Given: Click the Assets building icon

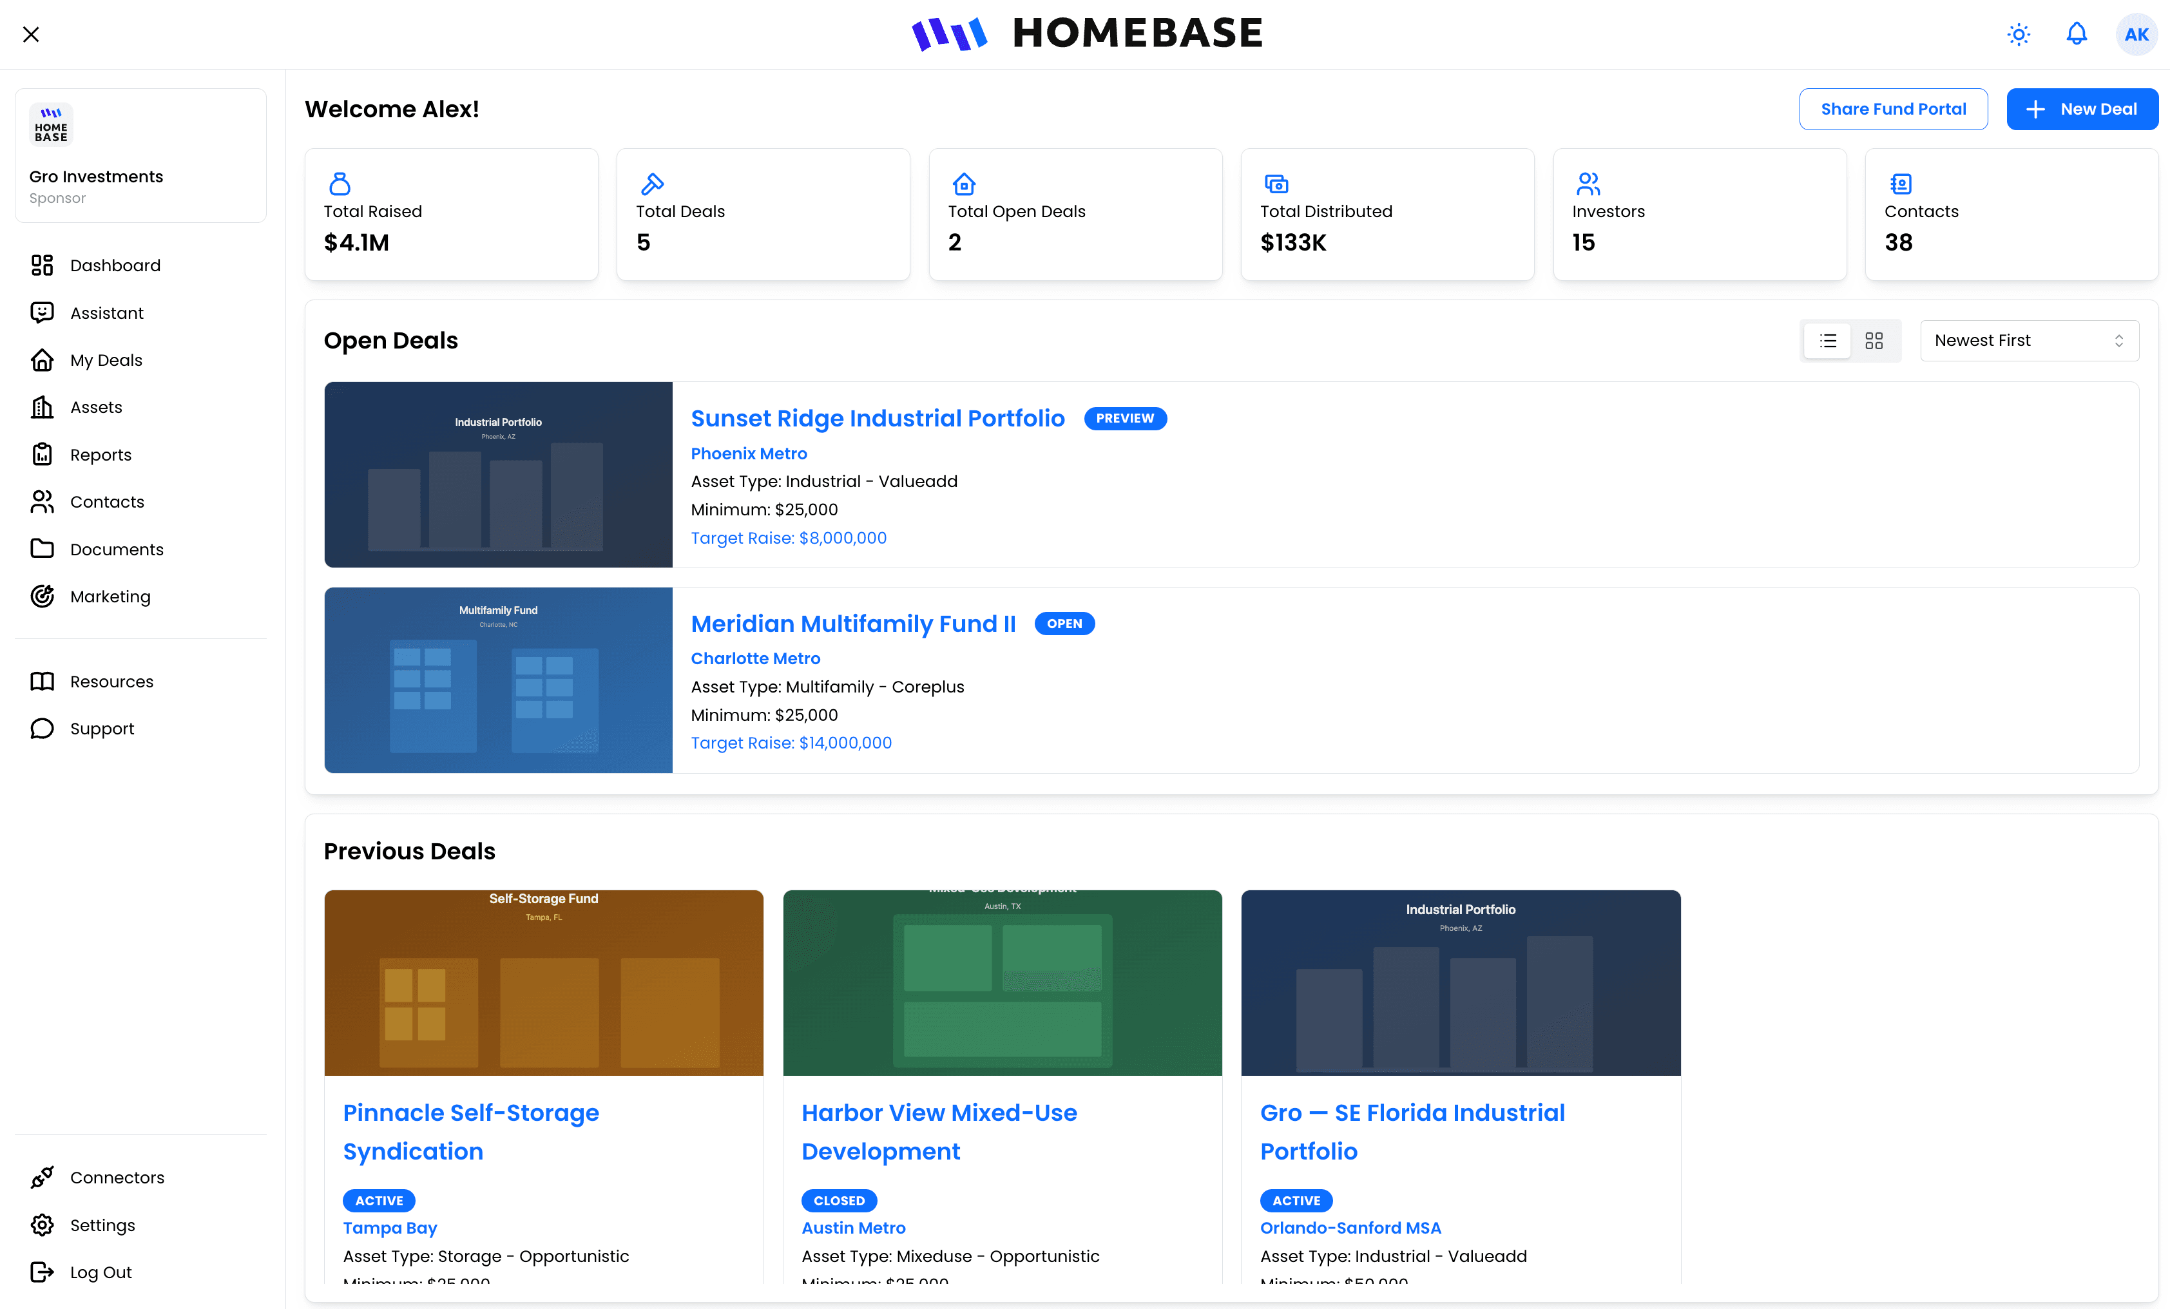Looking at the screenshot, I should click(43, 406).
